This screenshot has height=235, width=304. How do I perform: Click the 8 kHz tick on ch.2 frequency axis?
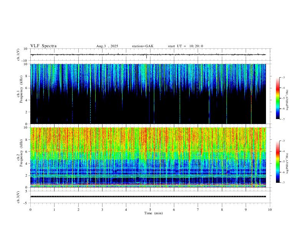[27, 140]
